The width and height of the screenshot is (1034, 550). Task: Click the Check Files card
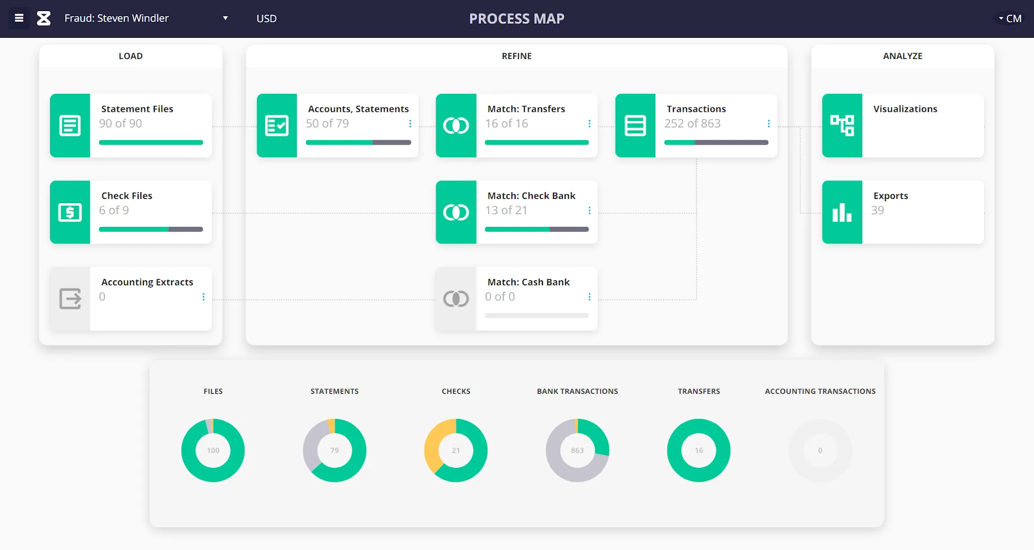pyautogui.click(x=130, y=212)
